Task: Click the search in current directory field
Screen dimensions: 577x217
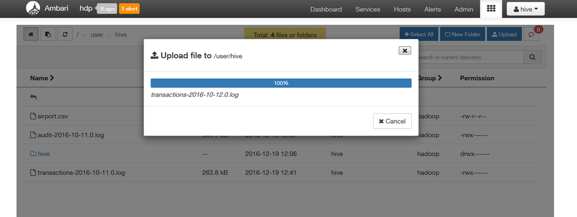Action: pyautogui.click(x=471, y=57)
